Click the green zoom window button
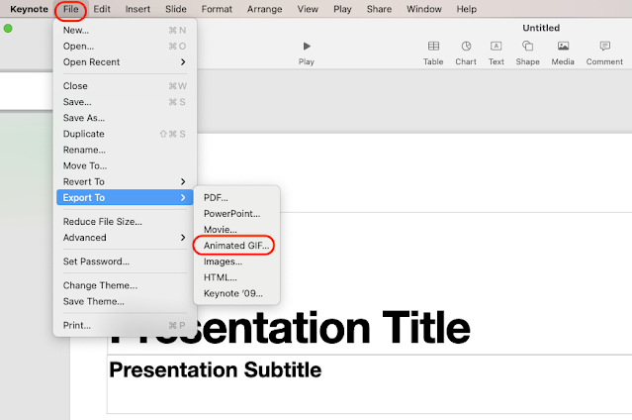 click(x=8, y=29)
